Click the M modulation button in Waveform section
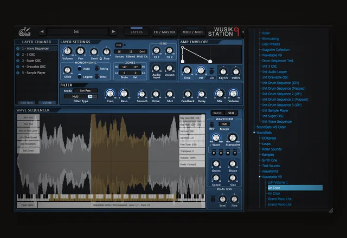347x238 pixels. [228, 153]
